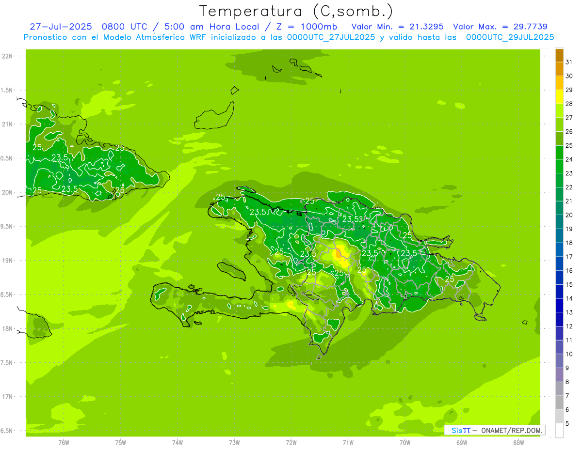
Task: Click the title 'Temperatura (C,somb.)'
Action: tap(296, 11)
